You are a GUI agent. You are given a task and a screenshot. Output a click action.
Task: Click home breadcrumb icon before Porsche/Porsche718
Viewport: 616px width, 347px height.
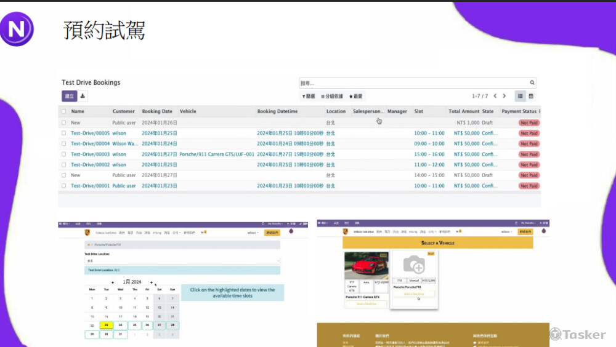click(88, 245)
